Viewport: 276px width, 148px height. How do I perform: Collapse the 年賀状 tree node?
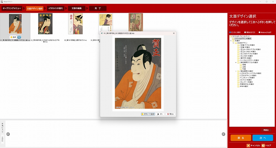coord(231,41)
